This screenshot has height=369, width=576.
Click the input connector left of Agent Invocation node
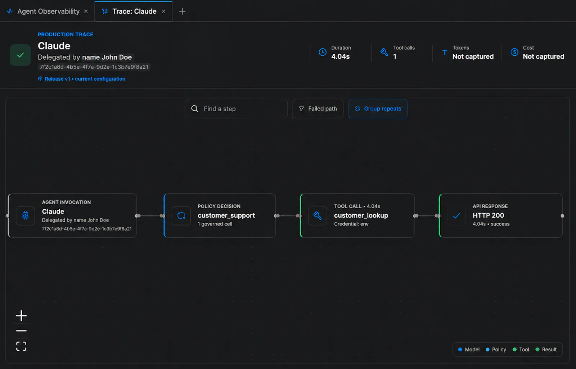coord(8,216)
